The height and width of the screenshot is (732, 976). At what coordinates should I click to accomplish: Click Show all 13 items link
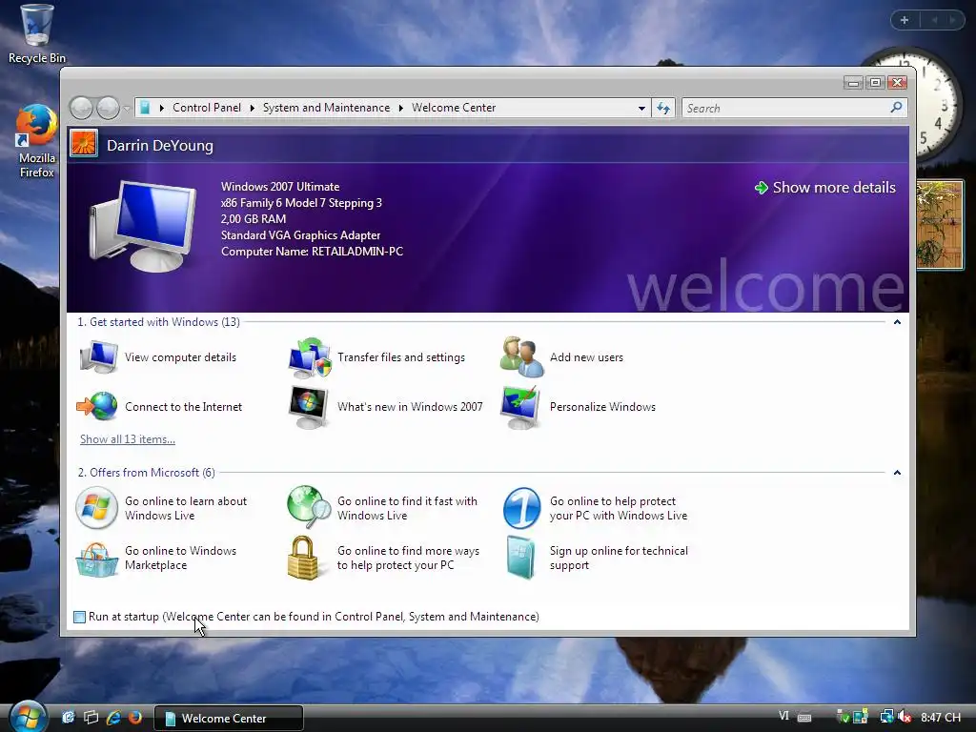click(x=128, y=438)
